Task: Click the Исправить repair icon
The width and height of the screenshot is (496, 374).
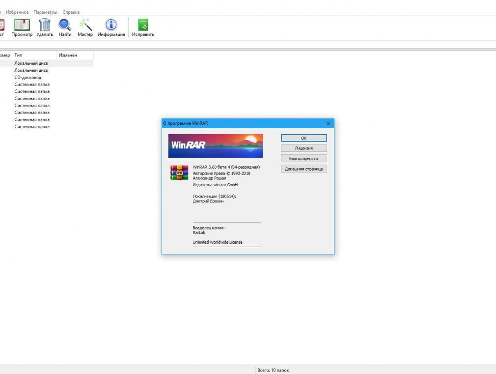Action: click(143, 25)
